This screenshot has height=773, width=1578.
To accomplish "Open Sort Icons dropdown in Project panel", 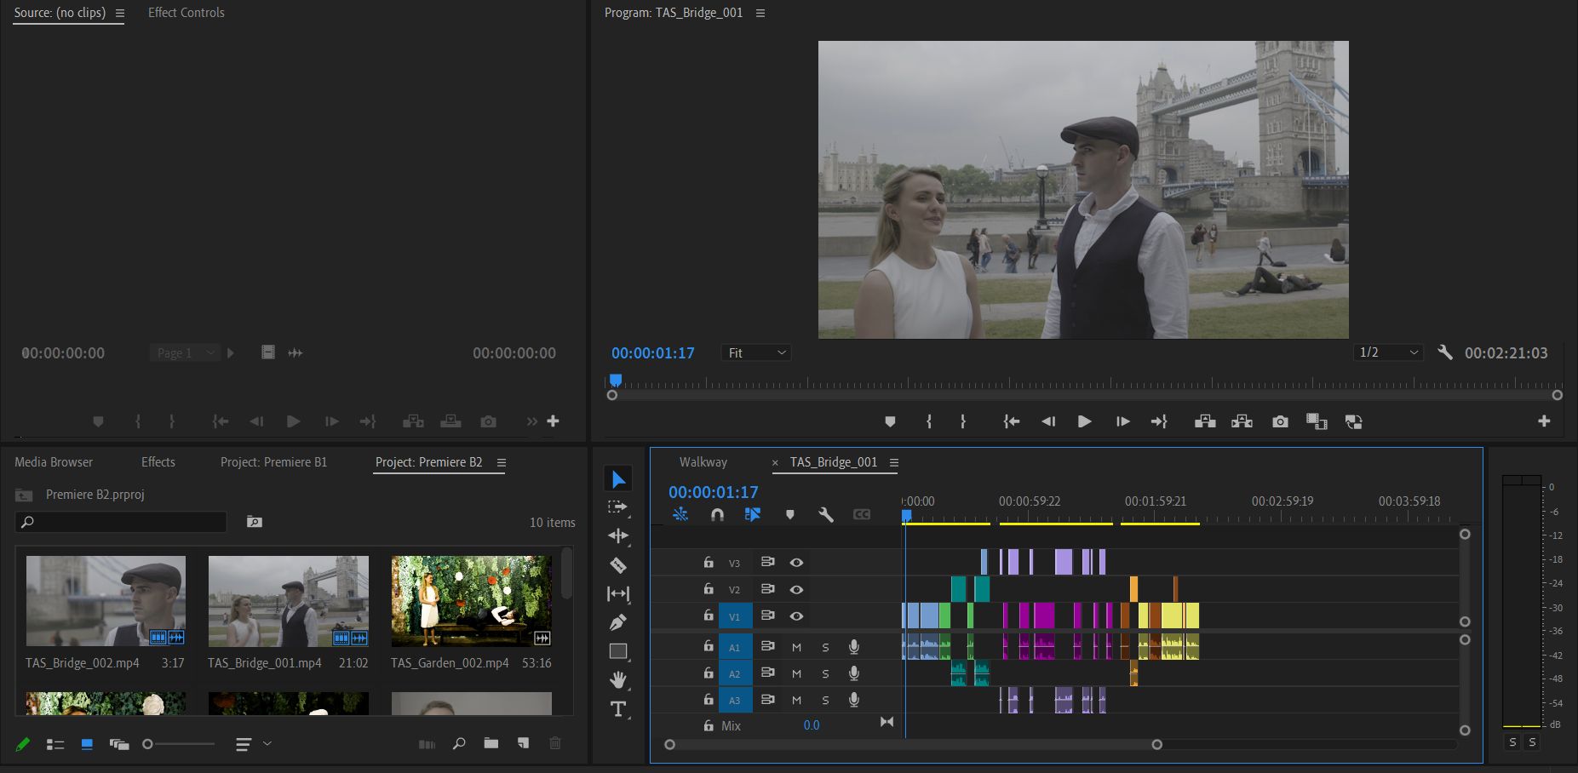I will pos(253,744).
